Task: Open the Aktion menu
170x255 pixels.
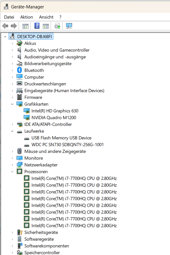Action: click(26, 17)
